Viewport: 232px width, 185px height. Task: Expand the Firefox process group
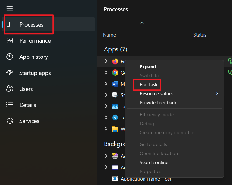(x=106, y=61)
